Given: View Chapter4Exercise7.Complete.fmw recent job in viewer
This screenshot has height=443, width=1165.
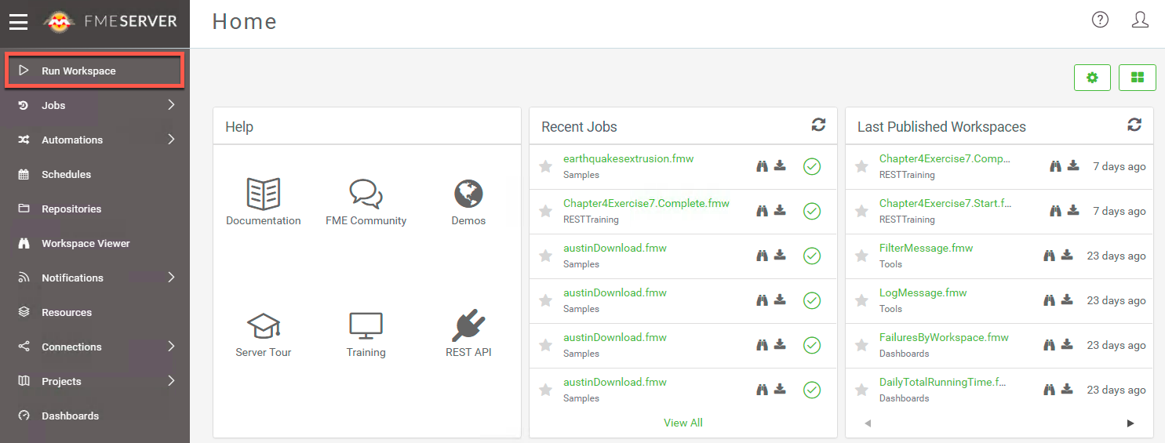Looking at the screenshot, I should coord(762,210).
